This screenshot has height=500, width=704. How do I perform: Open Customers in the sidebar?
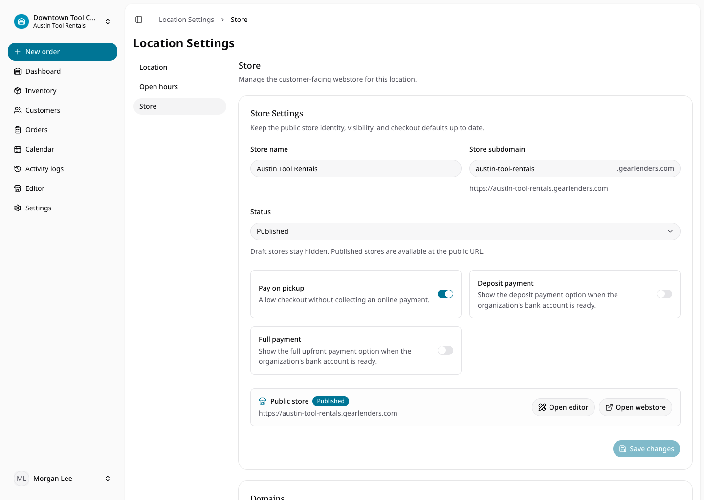63,110
